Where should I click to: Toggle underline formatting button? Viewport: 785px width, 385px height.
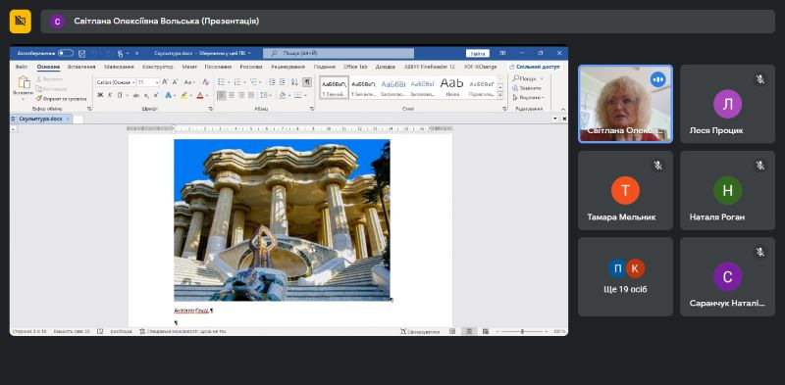pyautogui.click(x=120, y=95)
